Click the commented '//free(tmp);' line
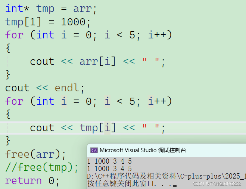 pos(42,167)
